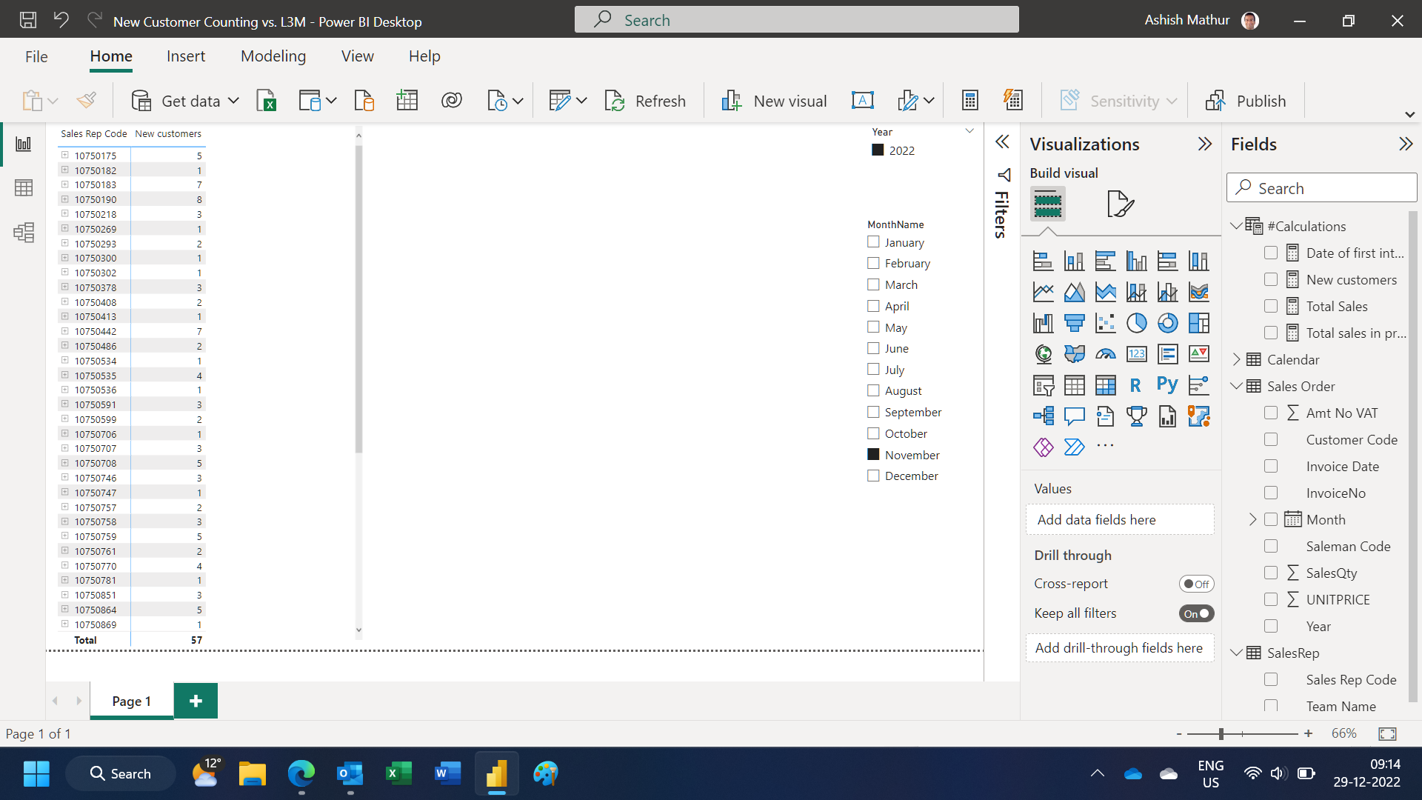Click the Enter data table icon

pyautogui.click(x=407, y=100)
